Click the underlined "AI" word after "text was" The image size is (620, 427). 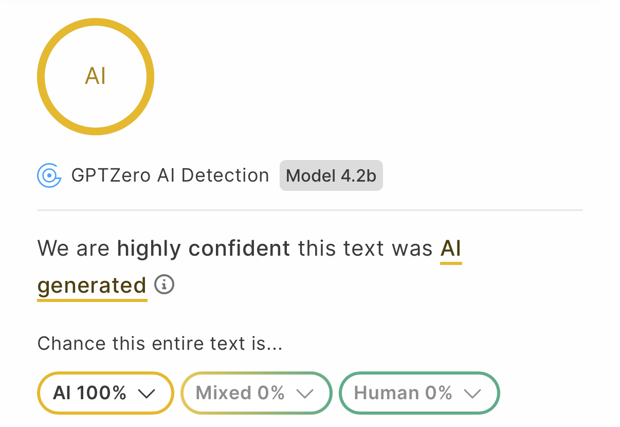tap(451, 249)
